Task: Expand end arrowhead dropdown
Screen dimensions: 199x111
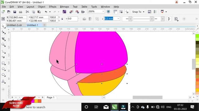Action: (163, 19)
